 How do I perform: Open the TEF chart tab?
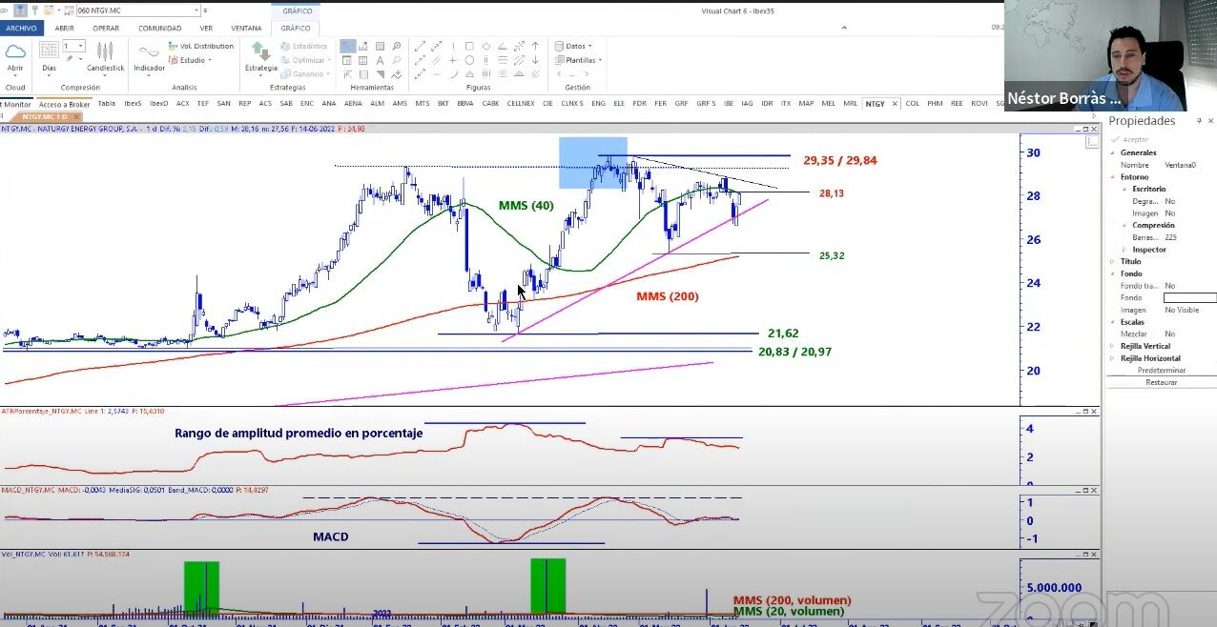[x=202, y=103]
